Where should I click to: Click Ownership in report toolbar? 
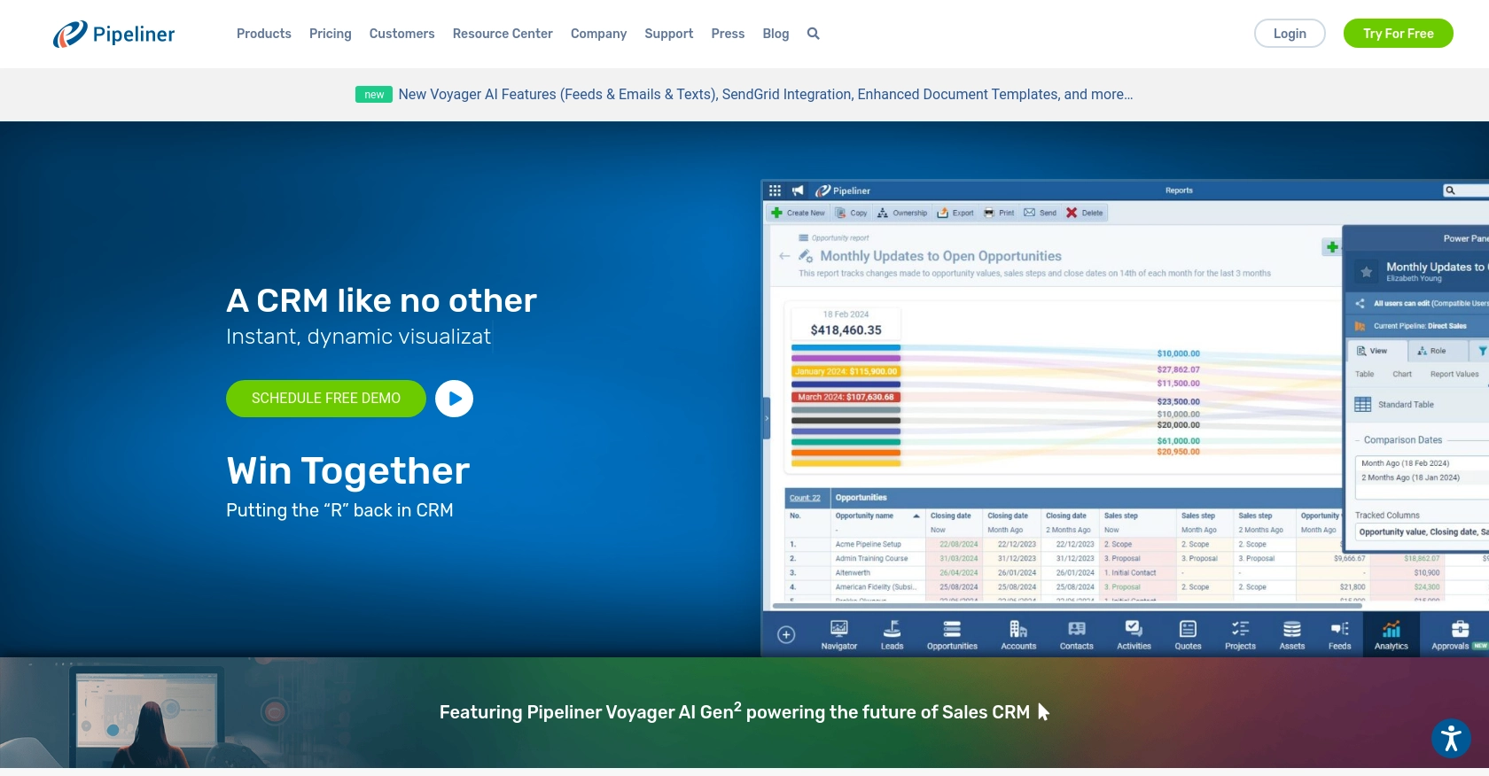tap(902, 213)
